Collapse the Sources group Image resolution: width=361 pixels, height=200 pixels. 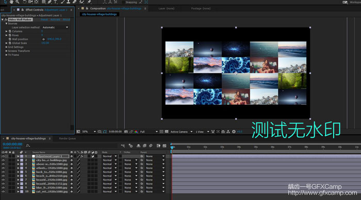6,24
